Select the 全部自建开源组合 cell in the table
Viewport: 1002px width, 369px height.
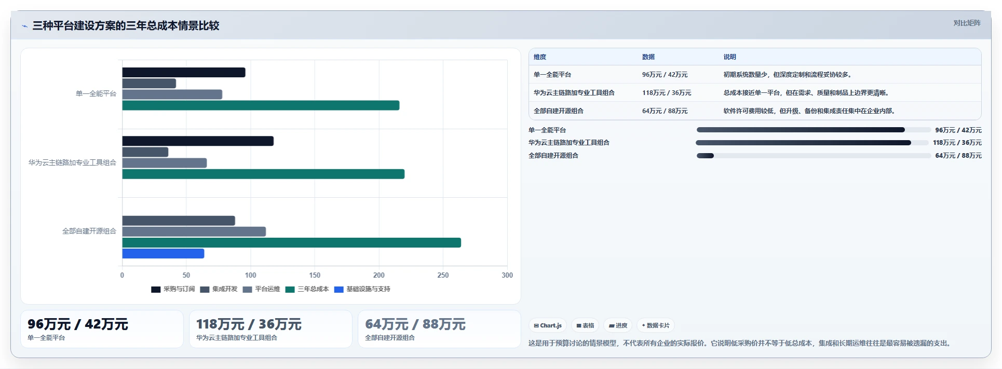tap(559, 111)
